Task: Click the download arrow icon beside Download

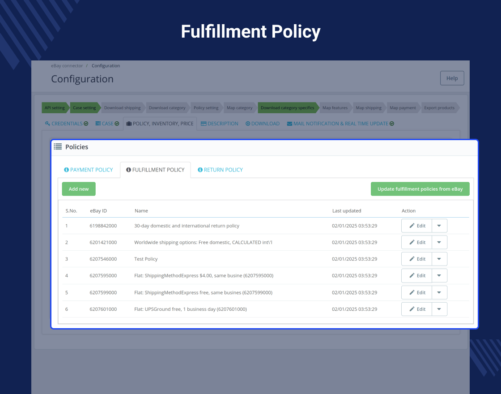Action: 248,124
